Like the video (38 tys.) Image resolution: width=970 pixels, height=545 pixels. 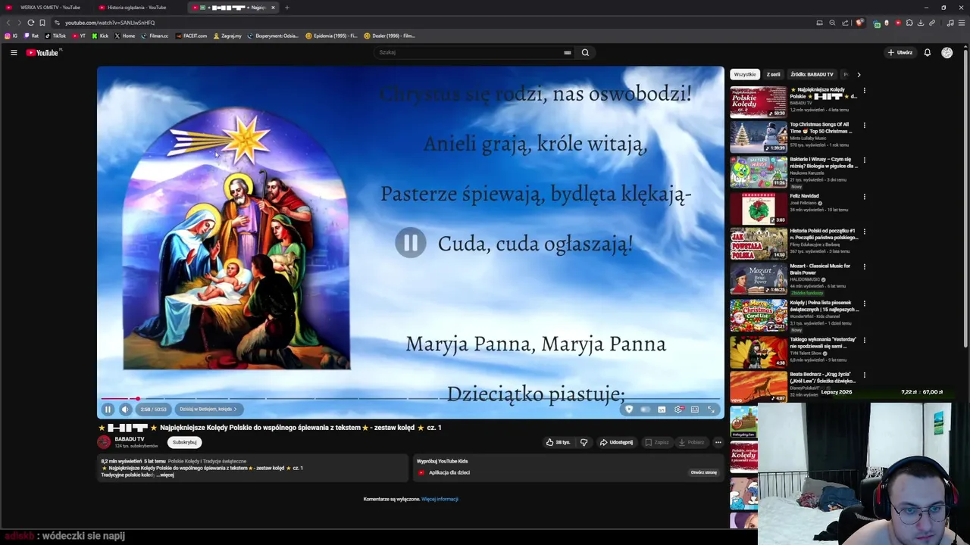(558, 442)
